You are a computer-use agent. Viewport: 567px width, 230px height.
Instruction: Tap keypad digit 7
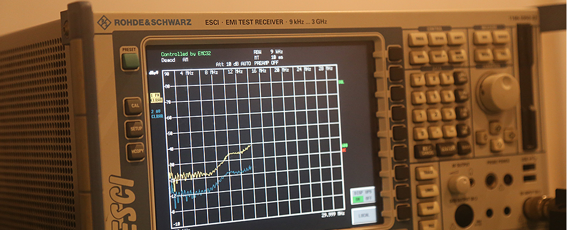coord(418,80)
